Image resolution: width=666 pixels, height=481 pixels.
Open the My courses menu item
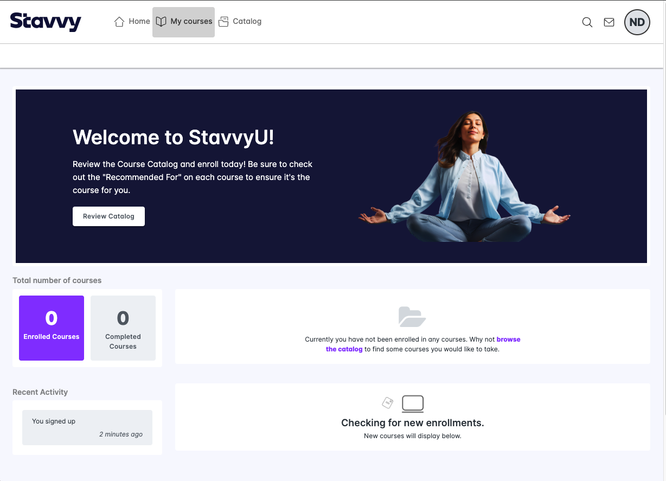pos(183,22)
